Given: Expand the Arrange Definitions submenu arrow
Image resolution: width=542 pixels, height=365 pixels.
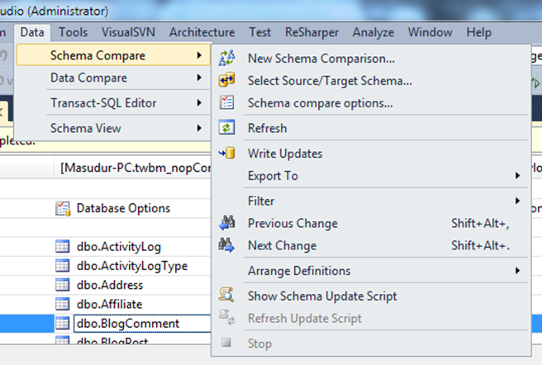Looking at the screenshot, I should (517, 271).
